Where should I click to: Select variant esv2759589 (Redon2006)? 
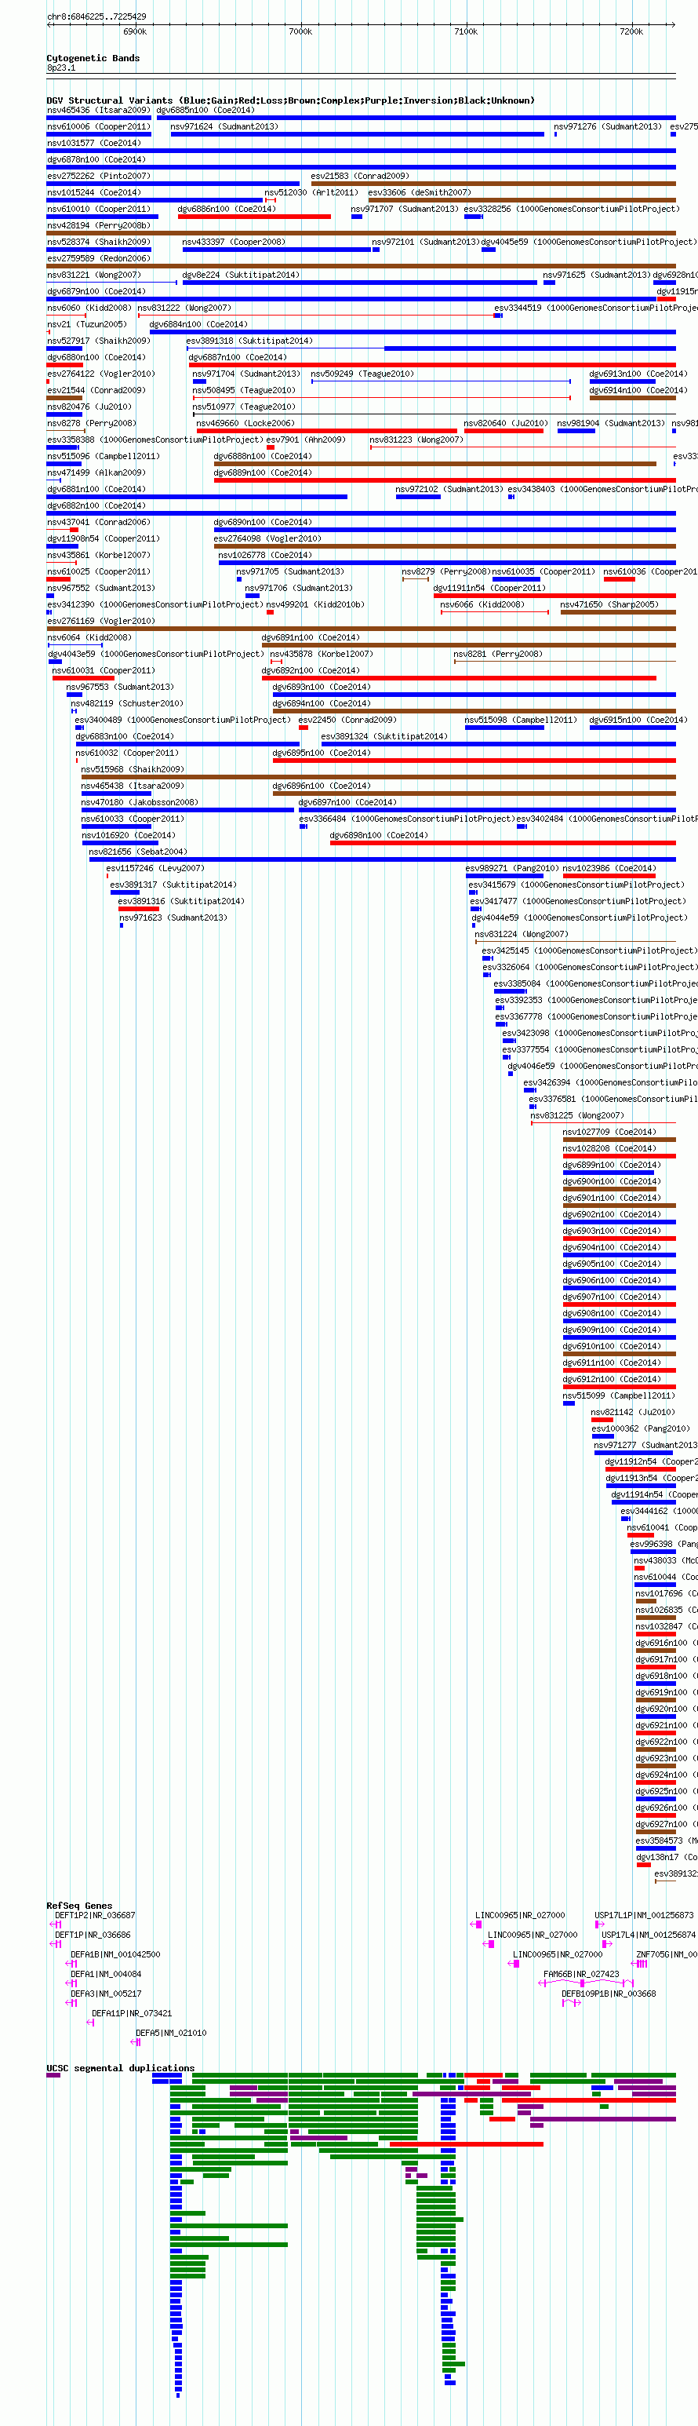(x=99, y=258)
